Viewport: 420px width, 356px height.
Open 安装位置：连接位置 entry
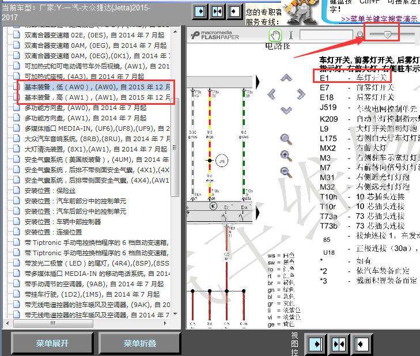(53, 232)
